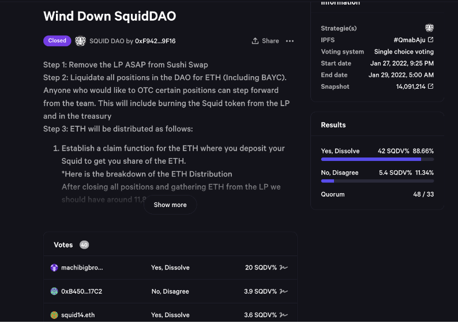Screen dimensions: 458x323
Task: Open the Snapshot block external link icon
Action: (430, 87)
